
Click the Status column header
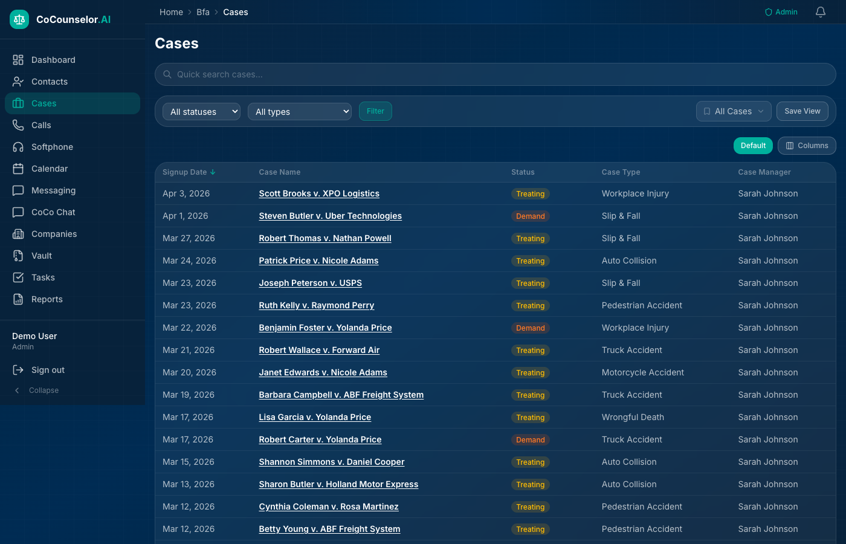click(x=523, y=172)
